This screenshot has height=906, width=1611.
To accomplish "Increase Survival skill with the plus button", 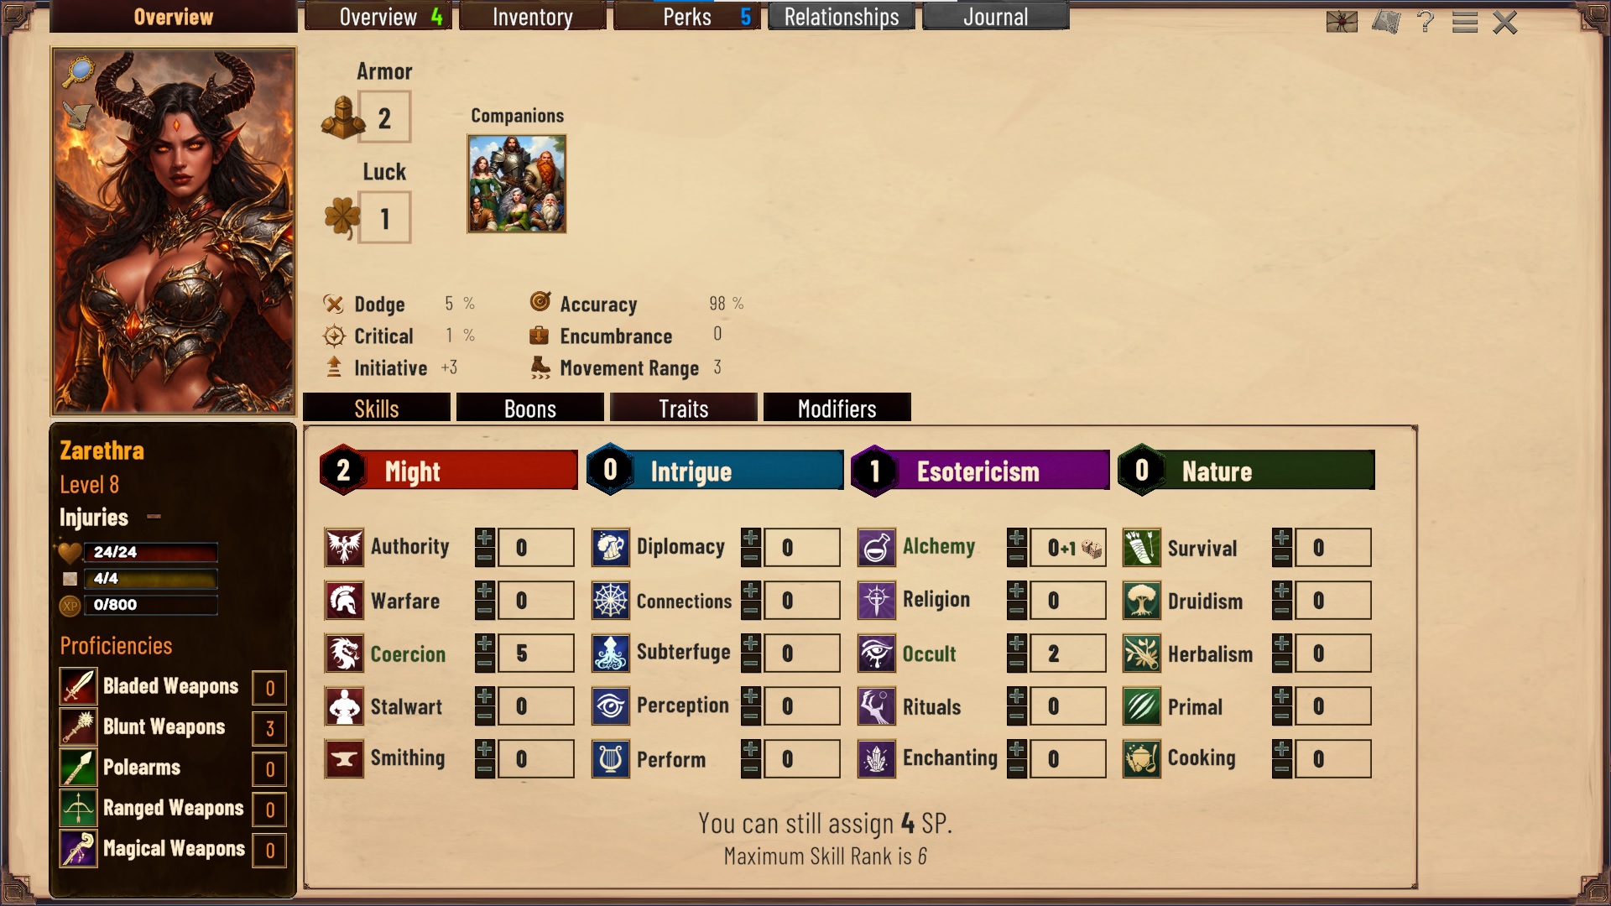I will pos(1282,538).
